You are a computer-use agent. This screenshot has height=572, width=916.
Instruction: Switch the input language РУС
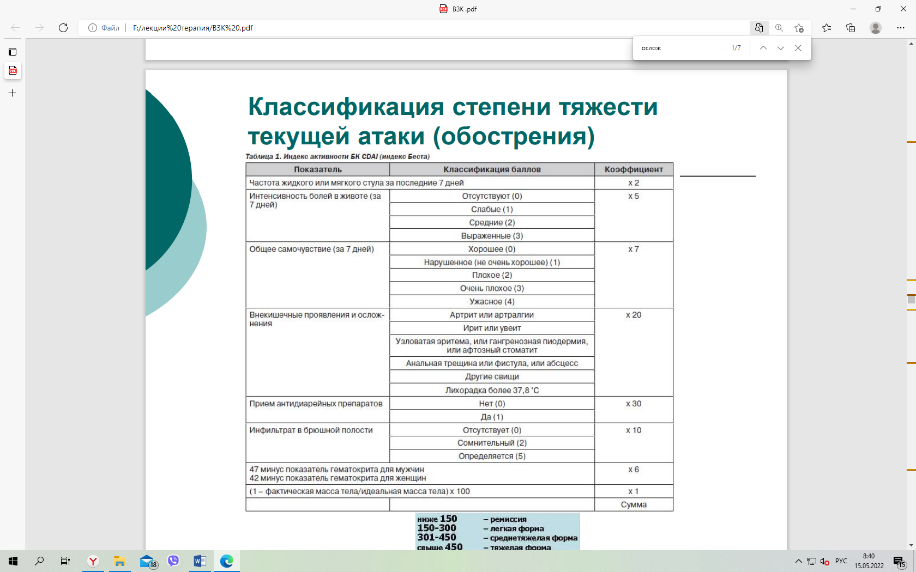point(841,561)
